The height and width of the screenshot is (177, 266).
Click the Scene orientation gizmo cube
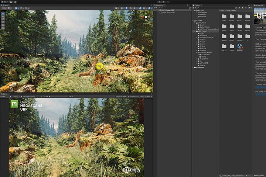tap(146, 17)
